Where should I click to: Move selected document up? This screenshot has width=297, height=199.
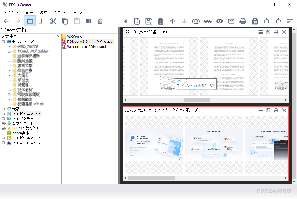click(x=172, y=21)
